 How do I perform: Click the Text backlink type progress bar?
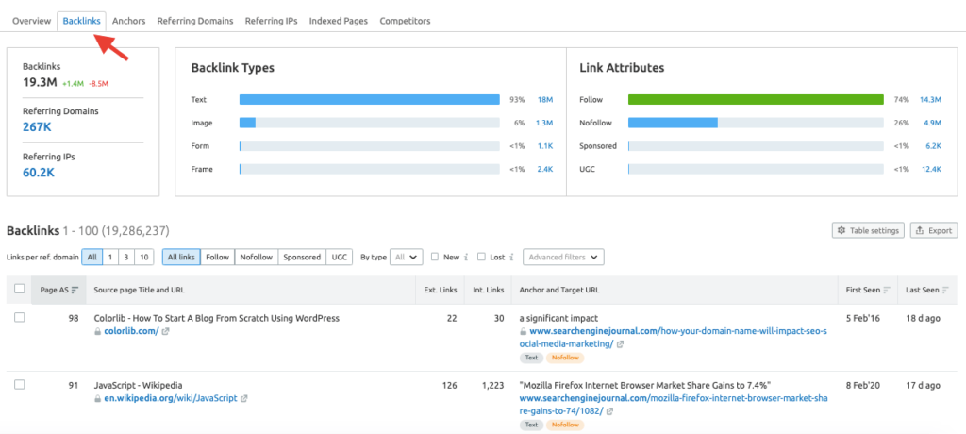pos(369,99)
